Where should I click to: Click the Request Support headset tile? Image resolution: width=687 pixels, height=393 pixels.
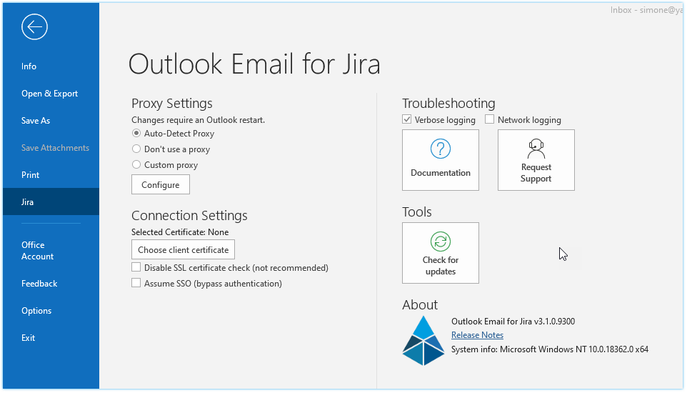tap(536, 160)
